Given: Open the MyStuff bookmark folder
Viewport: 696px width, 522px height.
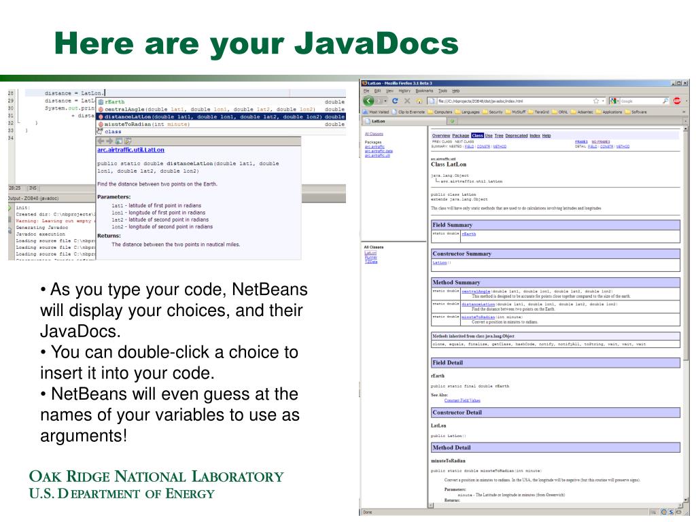Looking at the screenshot, I should [x=516, y=112].
